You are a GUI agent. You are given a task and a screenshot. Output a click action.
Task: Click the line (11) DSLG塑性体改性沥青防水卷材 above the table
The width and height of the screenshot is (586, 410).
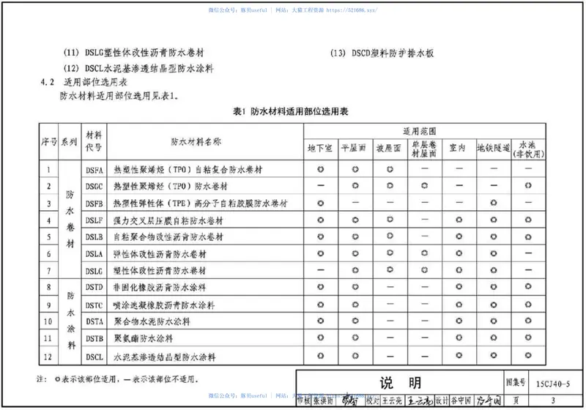[134, 53]
